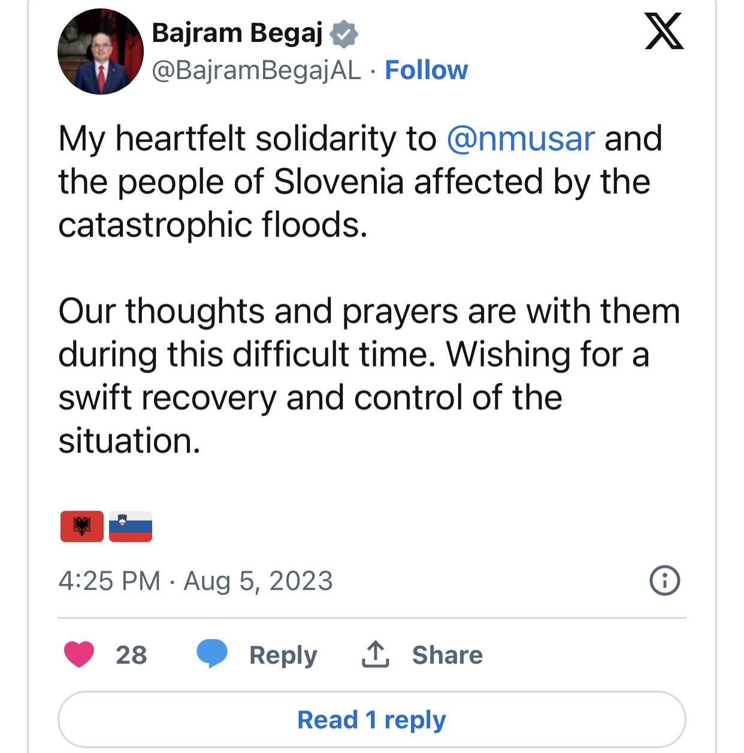Image resolution: width=744 pixels, height=753 pixels.
Task: Open the 4:25 PM Aug 5, 2023 timestamp
Action: (195, 581)
